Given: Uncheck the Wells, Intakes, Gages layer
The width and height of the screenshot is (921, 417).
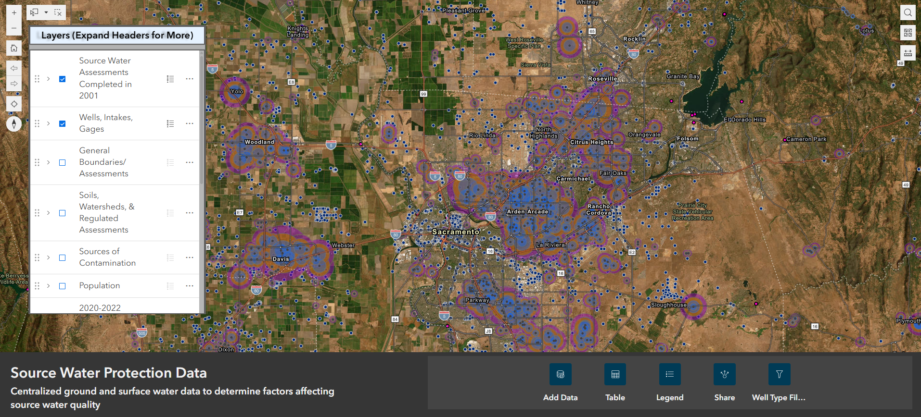Looking at the screenshot, I should coord(63,123).
